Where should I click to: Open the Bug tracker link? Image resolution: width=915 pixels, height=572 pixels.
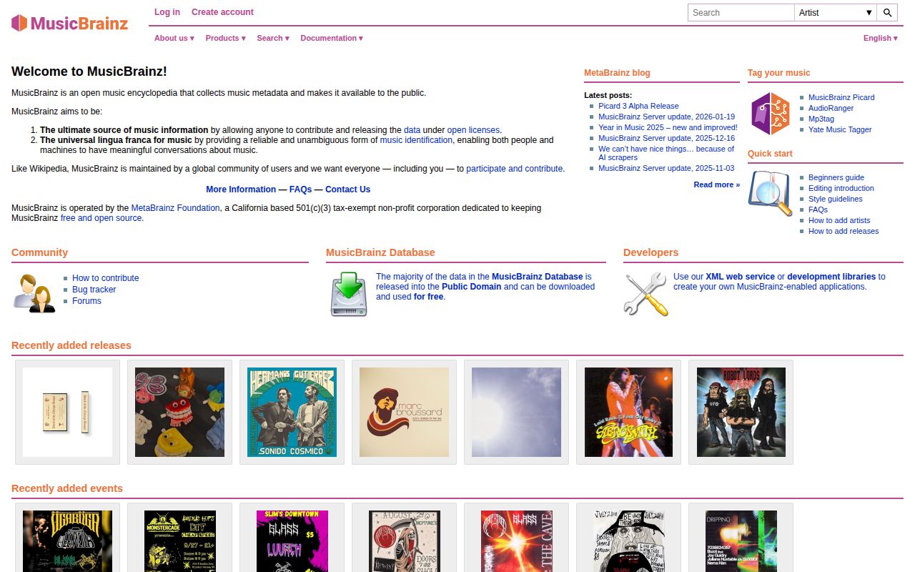tap(94, 290)
